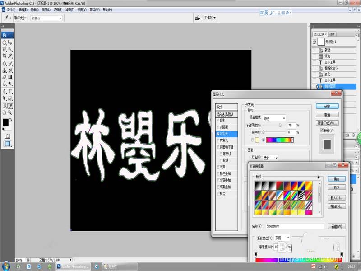The height and width of the screenshot is (271, 361).
Task: Open the 工作区 workspace dropdown
Action: [x=210, y=18]
